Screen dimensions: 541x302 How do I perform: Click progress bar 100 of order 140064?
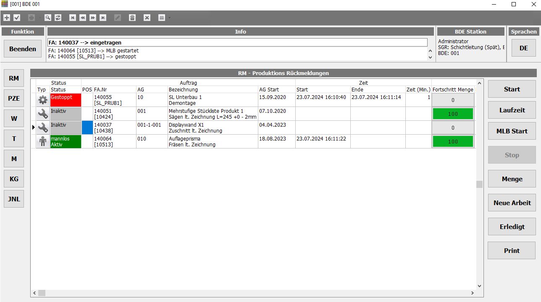(x=453, y=141)
